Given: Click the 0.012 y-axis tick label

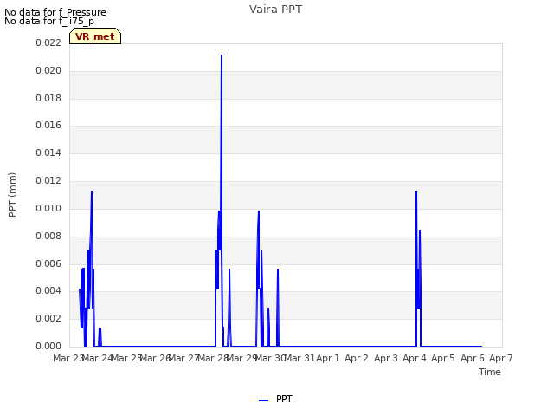Looking at the screenshot, I should point(48,181).
